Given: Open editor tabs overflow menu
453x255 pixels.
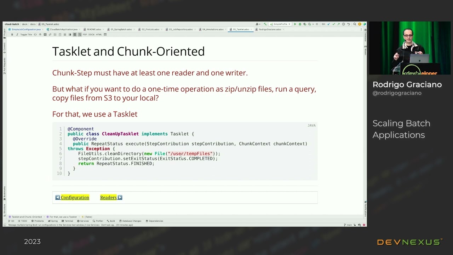Looking at the screenshot, I should 361,29.
